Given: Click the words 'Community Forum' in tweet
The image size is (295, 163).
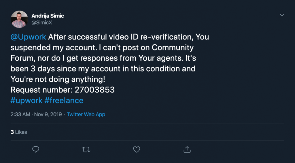Looking at the screenshot, I should click(173, 48).
